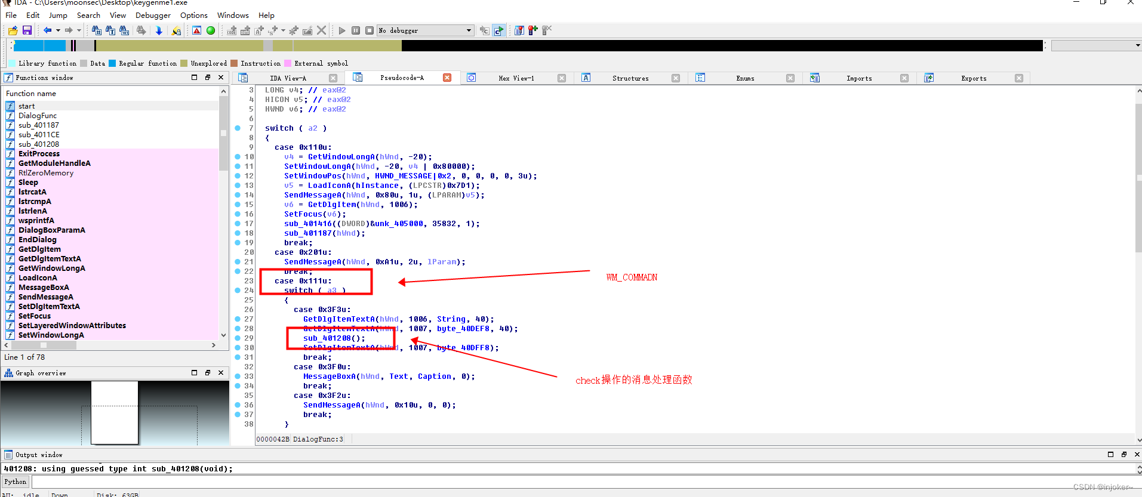
Task: Click the convert-to-data toolbar icon
Action: coord(245,30)
